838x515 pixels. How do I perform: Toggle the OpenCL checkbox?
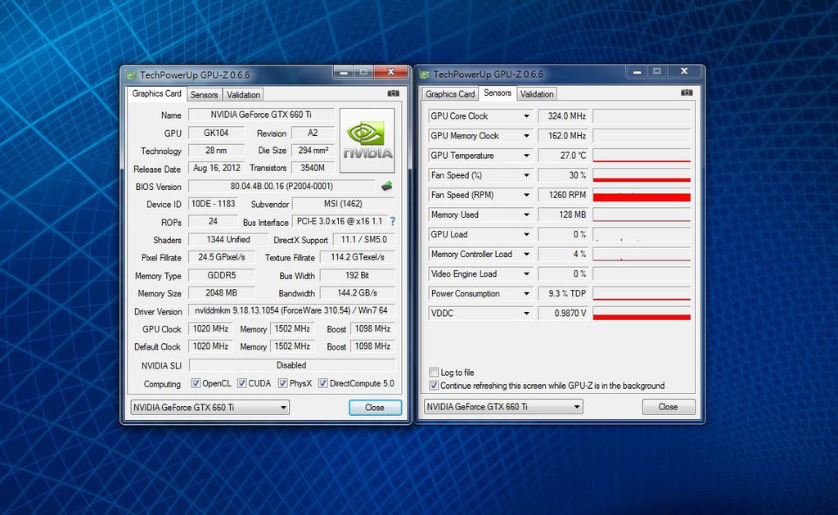coord(196,383)
